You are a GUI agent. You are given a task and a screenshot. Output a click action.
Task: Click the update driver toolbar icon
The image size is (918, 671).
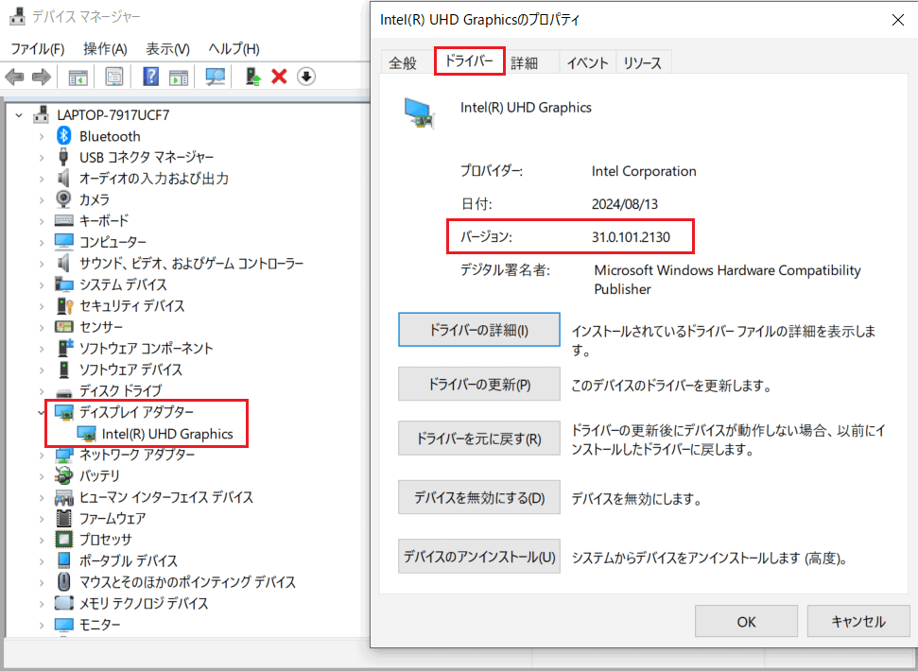(x=253, y=77)
